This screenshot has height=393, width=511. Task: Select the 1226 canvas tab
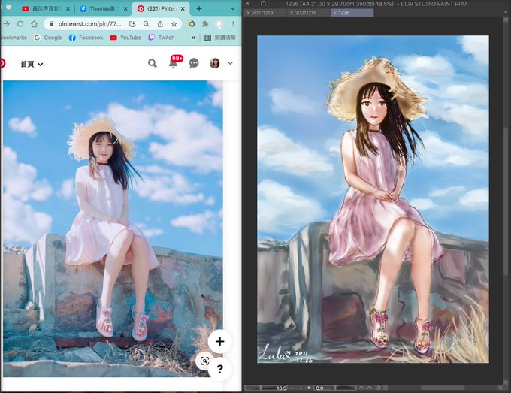click(x=352, y=13)
